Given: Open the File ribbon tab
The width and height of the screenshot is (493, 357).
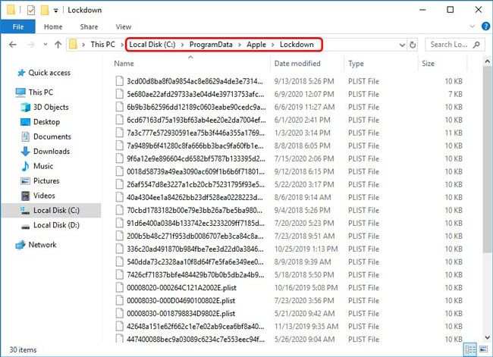Looking at the screenshot, I should tap(18, 27).
